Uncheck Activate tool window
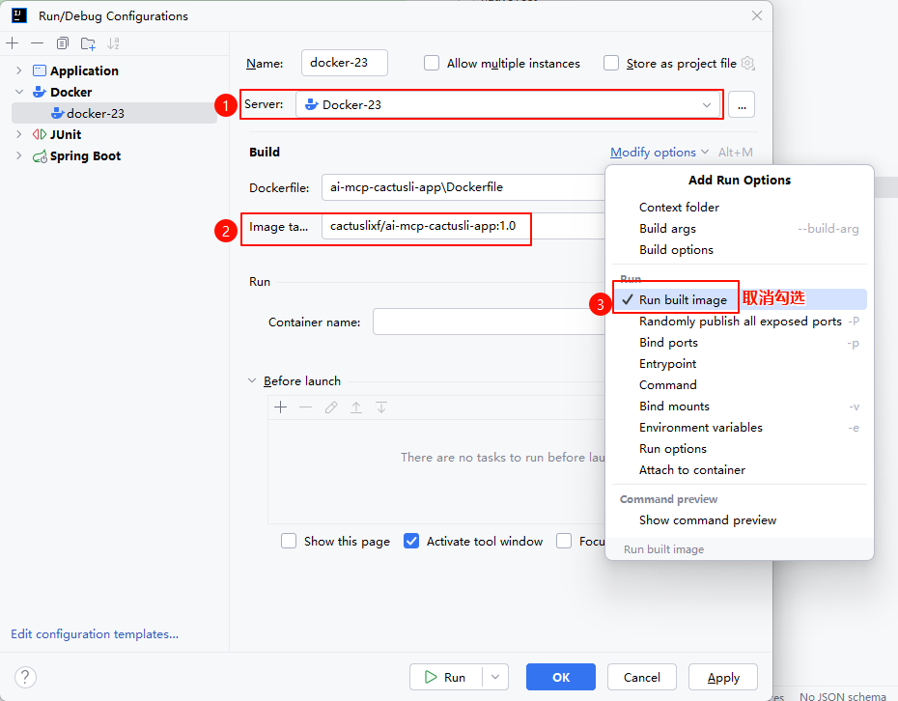Screen dimensions: 898x701 click(411, 542)
